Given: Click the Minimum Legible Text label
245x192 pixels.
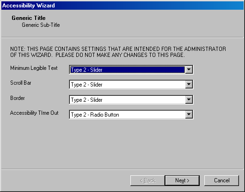Looking at the screenshot, I should (x=34, y=68).
